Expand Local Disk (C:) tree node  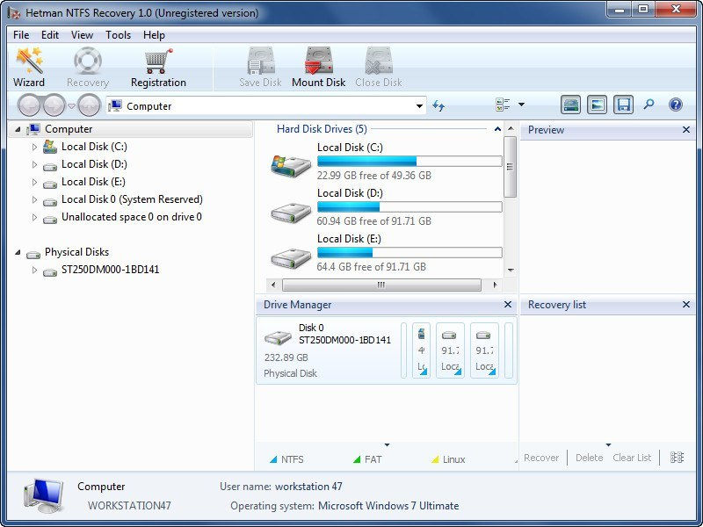click(34, 147)
